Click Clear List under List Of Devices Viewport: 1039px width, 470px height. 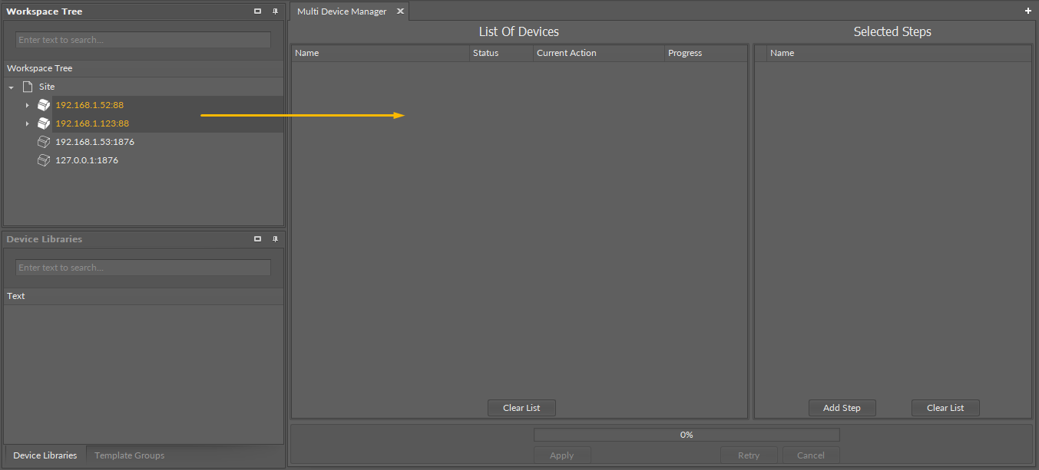coord(521,407)
